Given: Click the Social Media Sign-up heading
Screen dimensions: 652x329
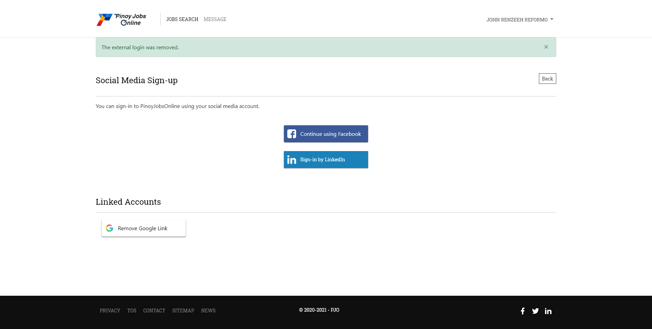Looking at the screenshot, I should pyautogui.click(x=137, y=80).
